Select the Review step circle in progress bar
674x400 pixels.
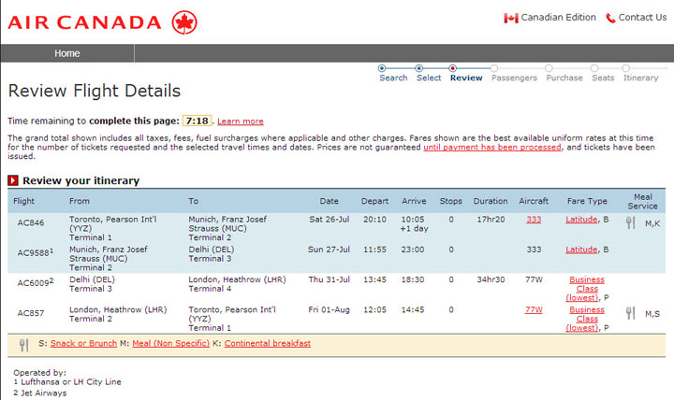pyautogui.click(x=452, y=68)
